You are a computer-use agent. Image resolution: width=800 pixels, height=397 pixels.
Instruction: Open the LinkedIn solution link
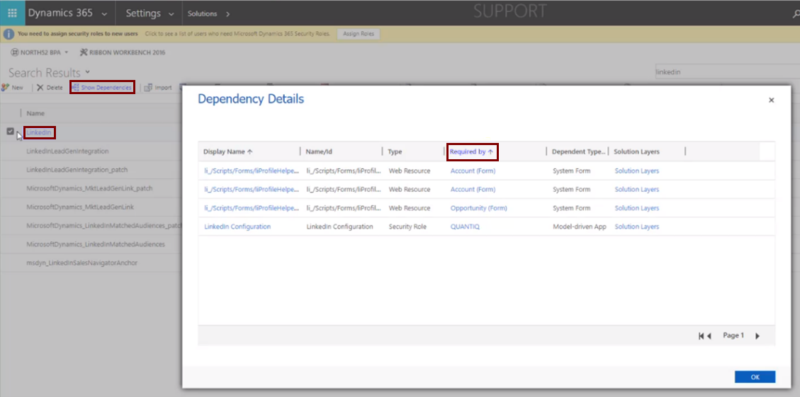39,132
